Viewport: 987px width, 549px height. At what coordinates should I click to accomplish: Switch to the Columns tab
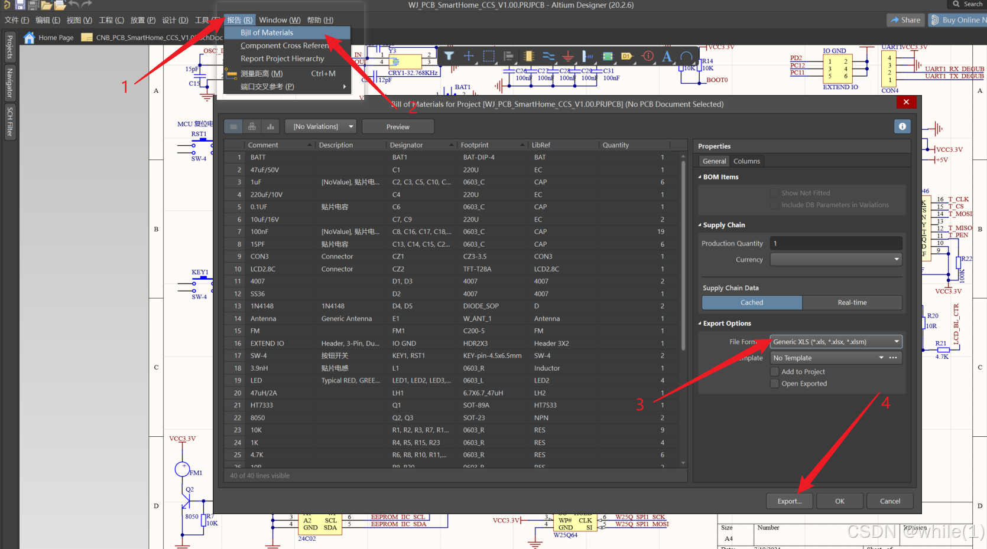pyautogui.click(x=746, y=161)
